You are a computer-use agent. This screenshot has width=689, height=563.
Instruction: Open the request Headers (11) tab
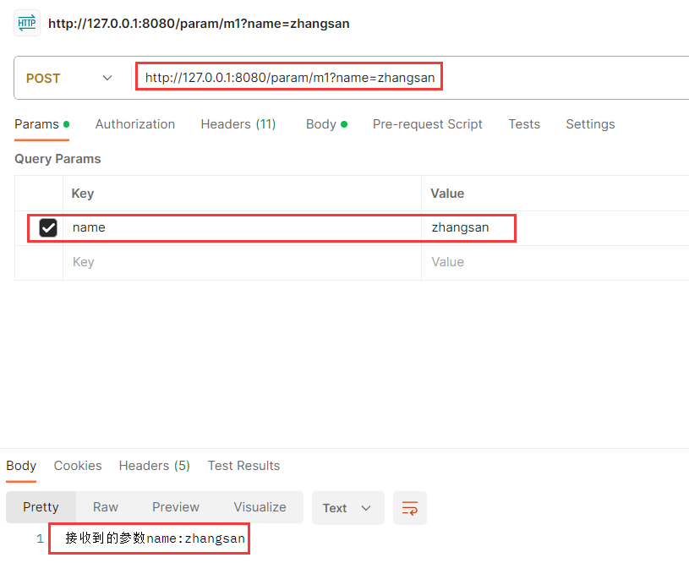coord(238,124)
